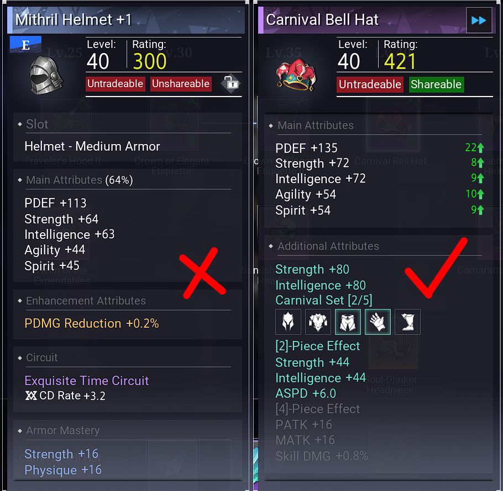This screenshot has height=491, width=503.
Task: Click the Mithril Helmet item icon
Action: coord(46,76)
